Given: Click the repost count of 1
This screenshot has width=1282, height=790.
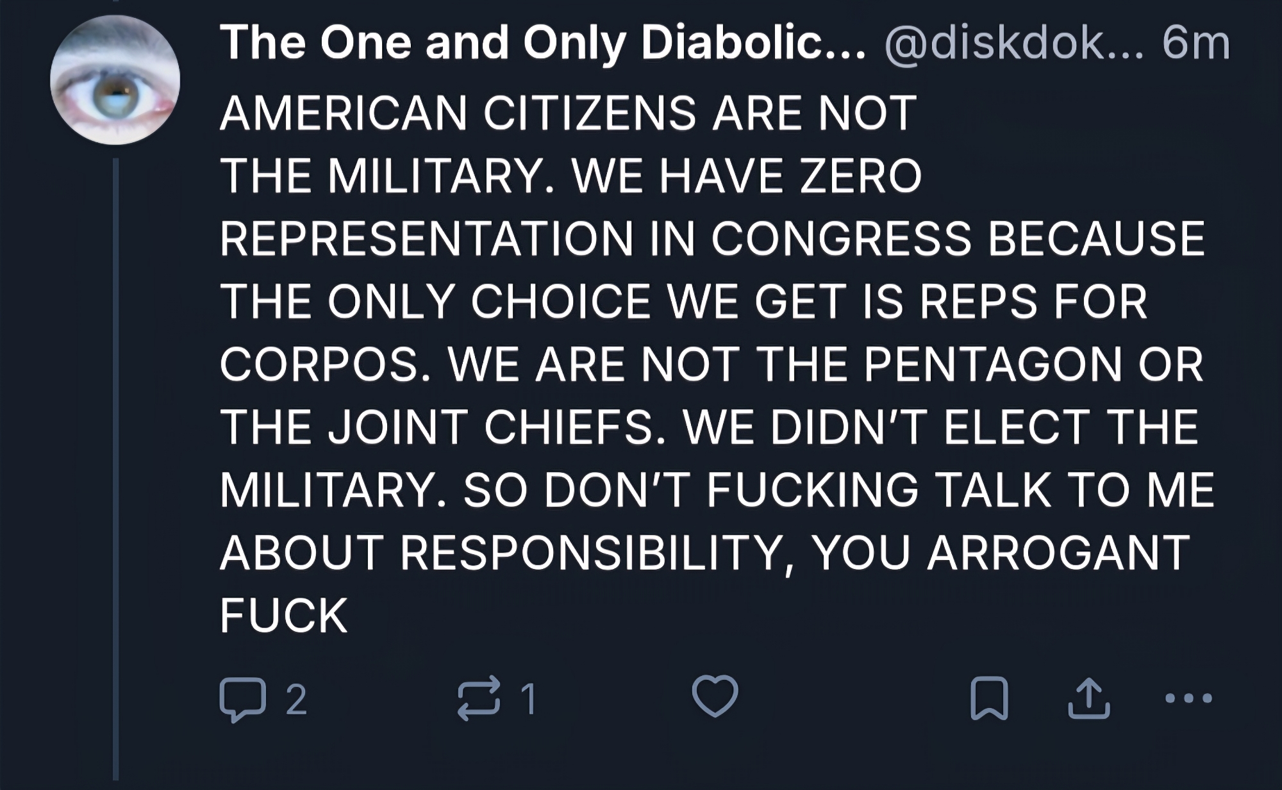Looking at the screenshot, I should [x=528, y=699].
